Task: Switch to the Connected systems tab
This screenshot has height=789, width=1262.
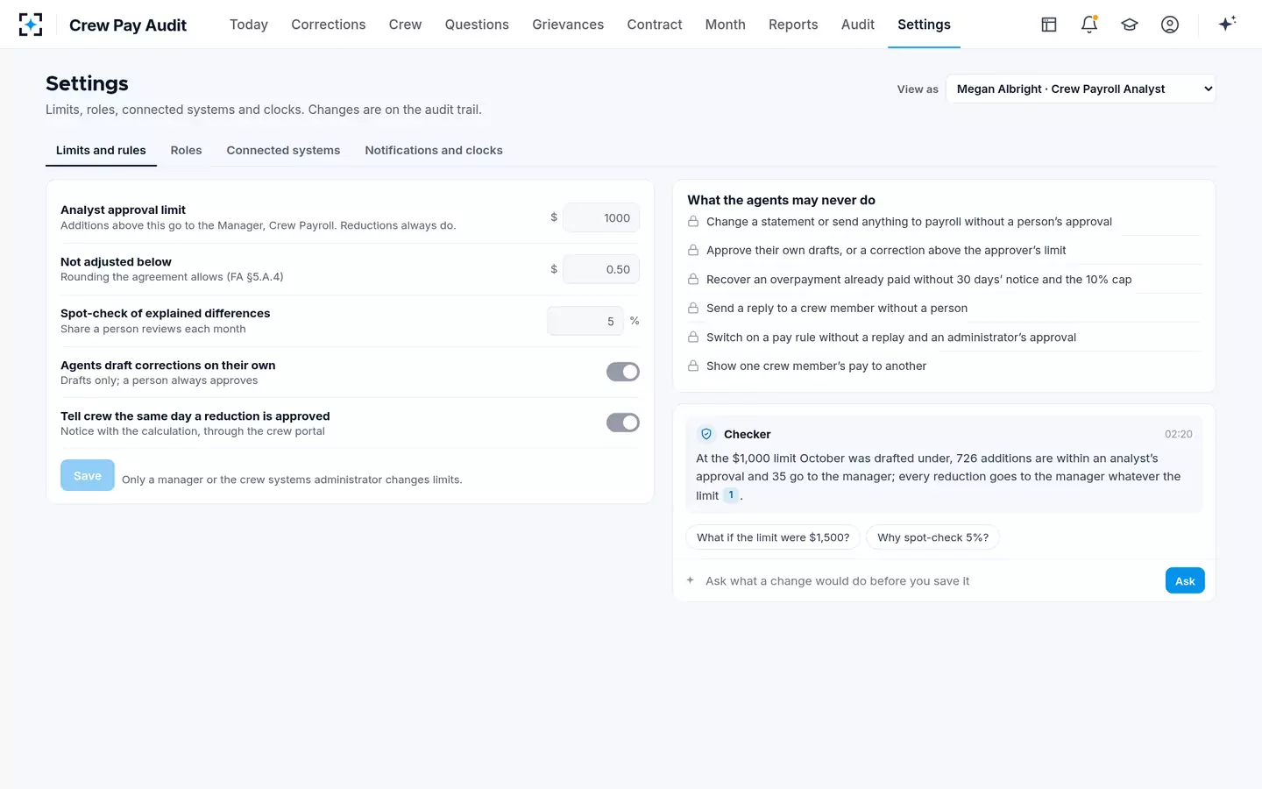Action: click(283, 151)
